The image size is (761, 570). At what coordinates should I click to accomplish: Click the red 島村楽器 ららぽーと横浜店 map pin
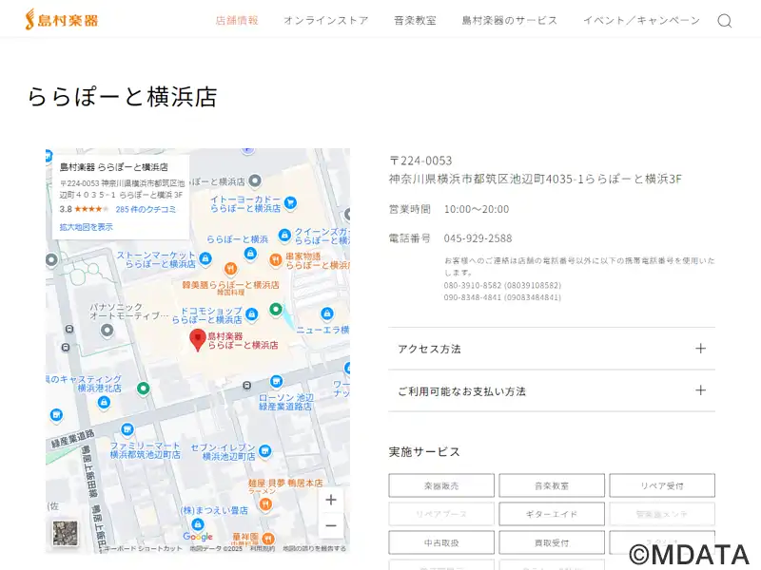[x=198, y=340]
